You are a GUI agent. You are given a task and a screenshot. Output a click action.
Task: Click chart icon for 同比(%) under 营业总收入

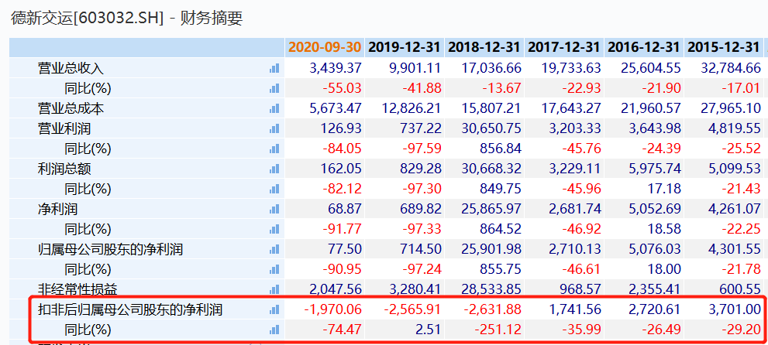click(274, 88)
